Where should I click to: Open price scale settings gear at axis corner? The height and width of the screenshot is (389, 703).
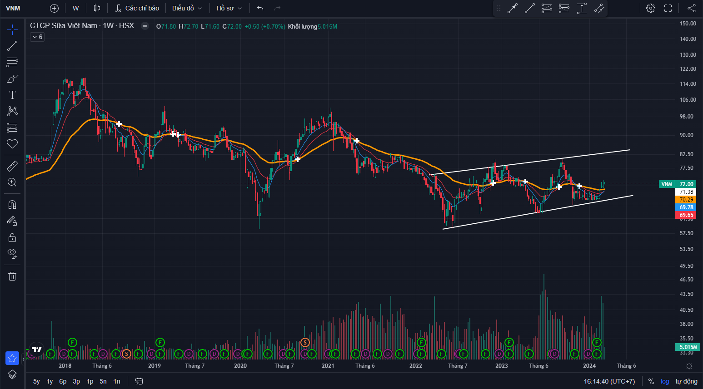pyautogui.click(x=689, y=366)
